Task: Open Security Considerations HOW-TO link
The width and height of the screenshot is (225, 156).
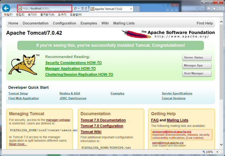Action: click(x=73, y=63)
